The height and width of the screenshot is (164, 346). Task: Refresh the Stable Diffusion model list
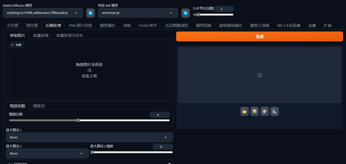(x=90, y=13)
